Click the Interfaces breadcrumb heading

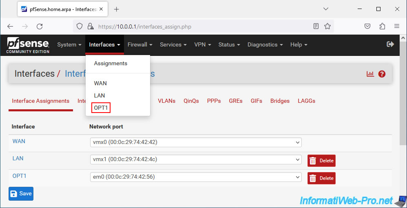tap(35, 74)
